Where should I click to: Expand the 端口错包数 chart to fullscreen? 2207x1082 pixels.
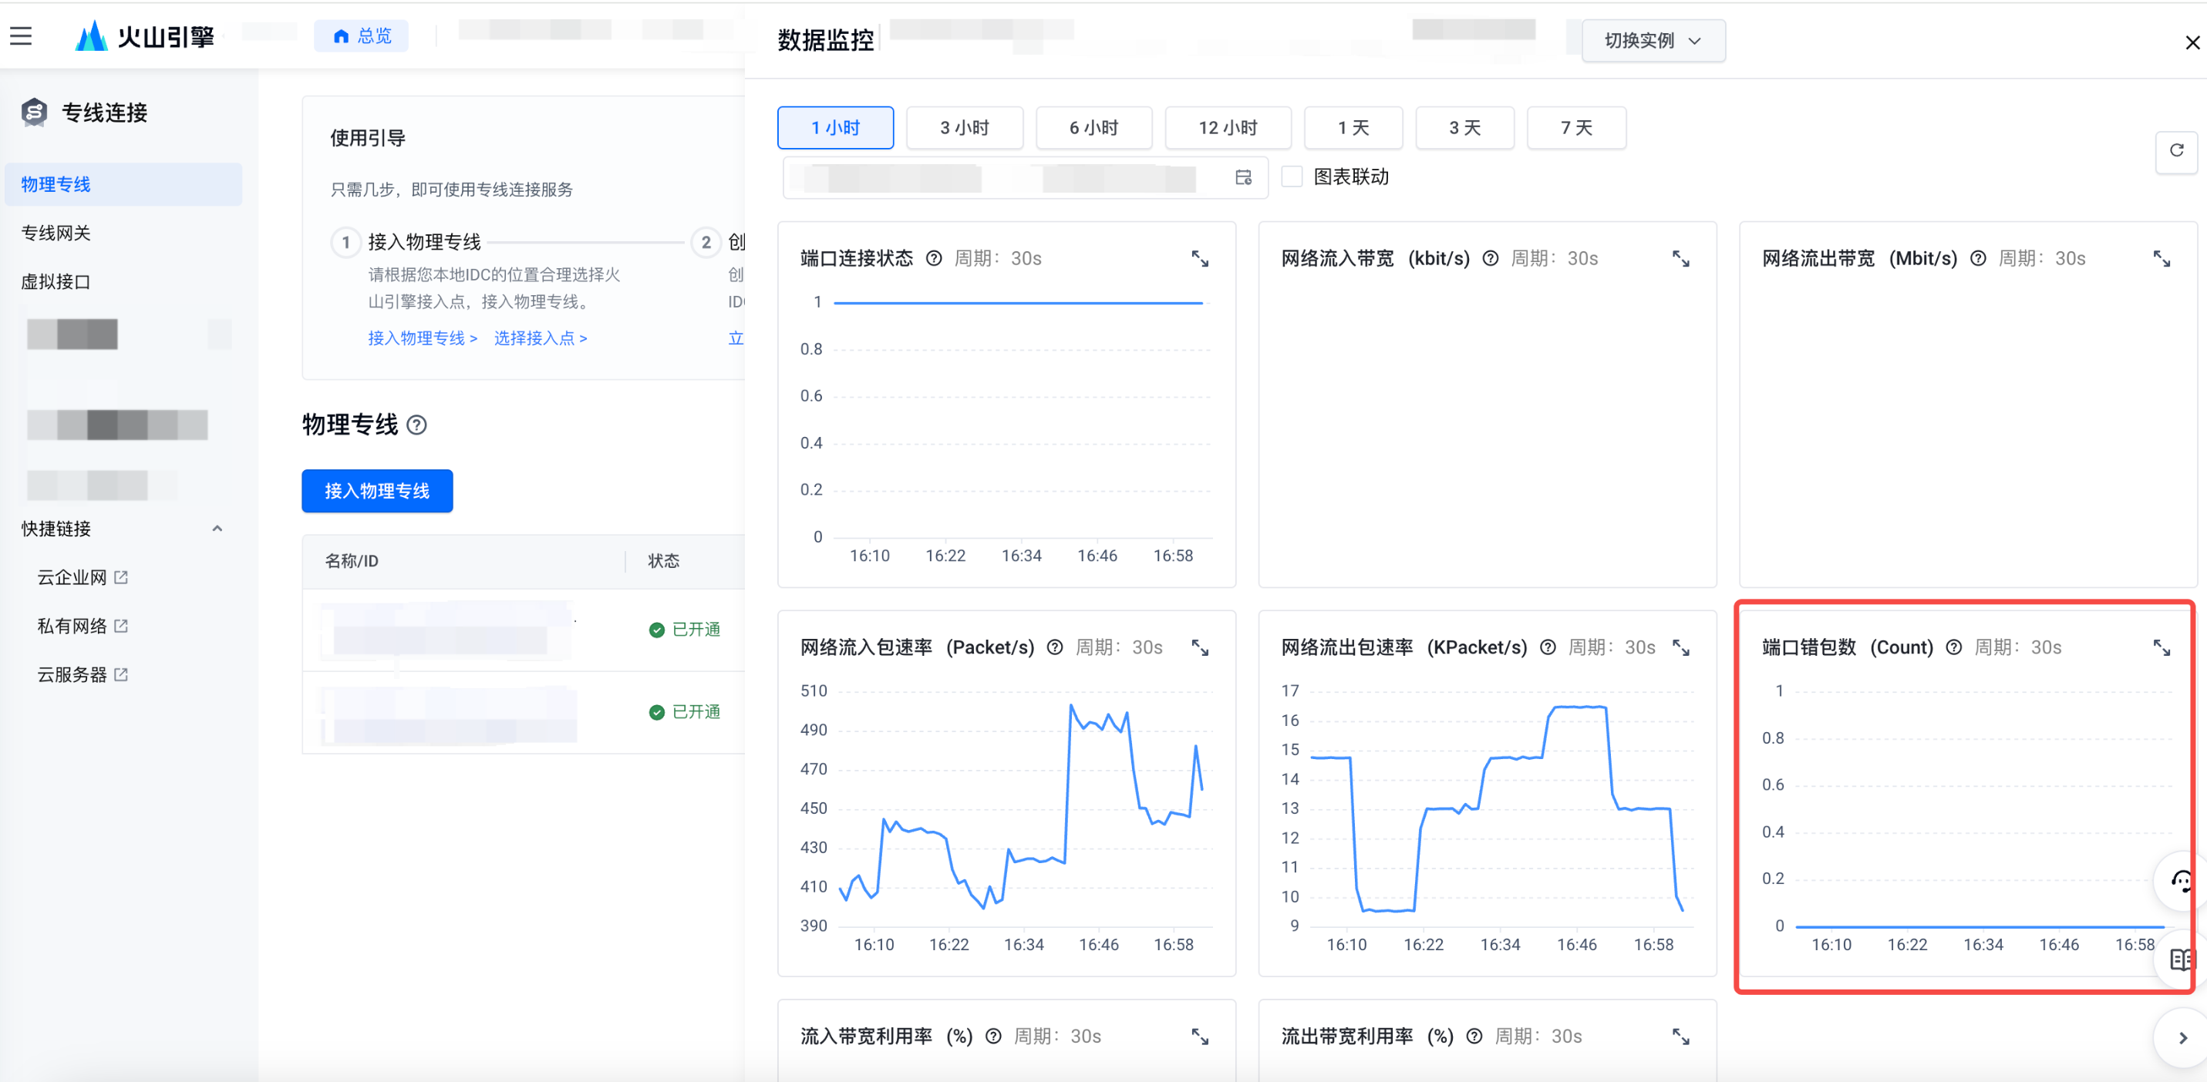[x=2162, y=648]
